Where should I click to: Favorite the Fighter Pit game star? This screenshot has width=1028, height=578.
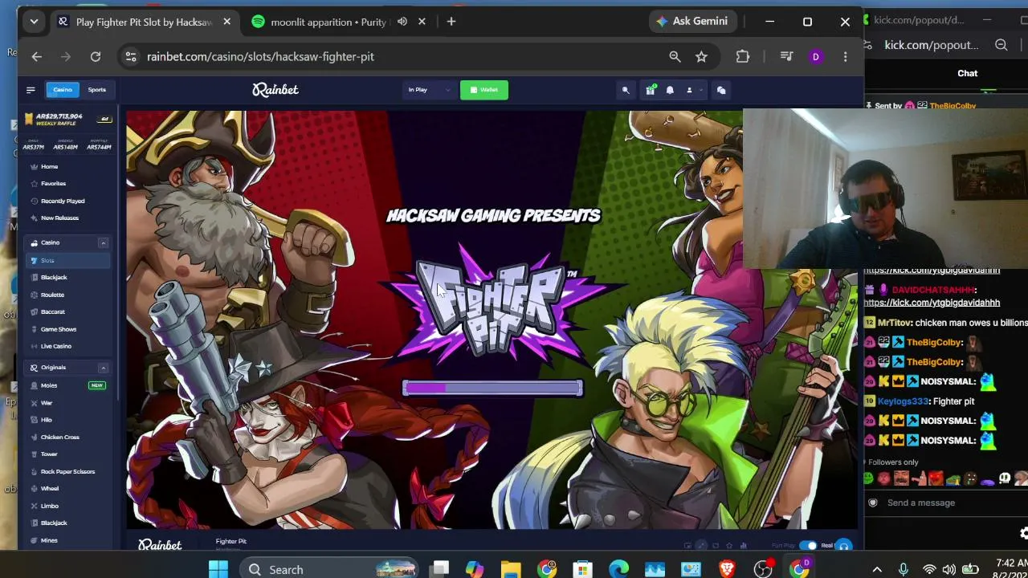pyautogui.click(x=729, y=546)
